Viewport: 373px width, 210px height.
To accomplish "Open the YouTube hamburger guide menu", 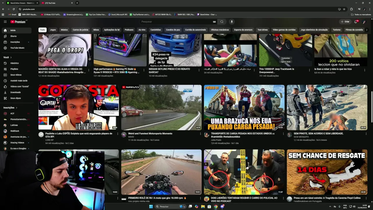I will pos(5,22).
